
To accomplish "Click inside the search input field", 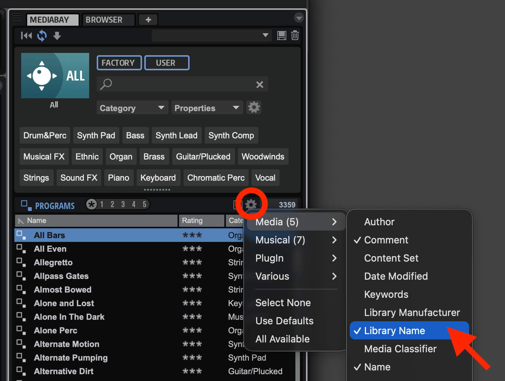I will (x=182, y=84).
